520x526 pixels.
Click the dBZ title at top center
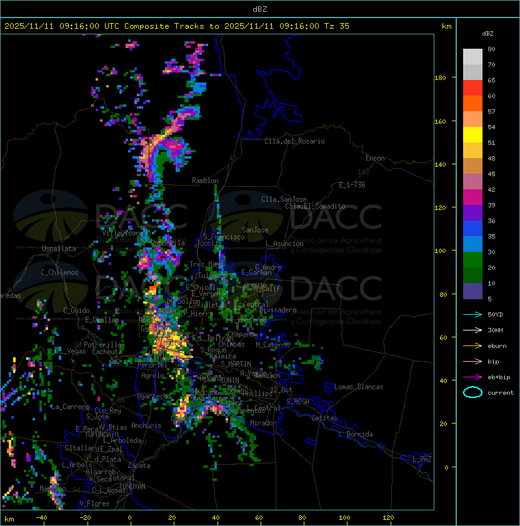click(260, 9)
